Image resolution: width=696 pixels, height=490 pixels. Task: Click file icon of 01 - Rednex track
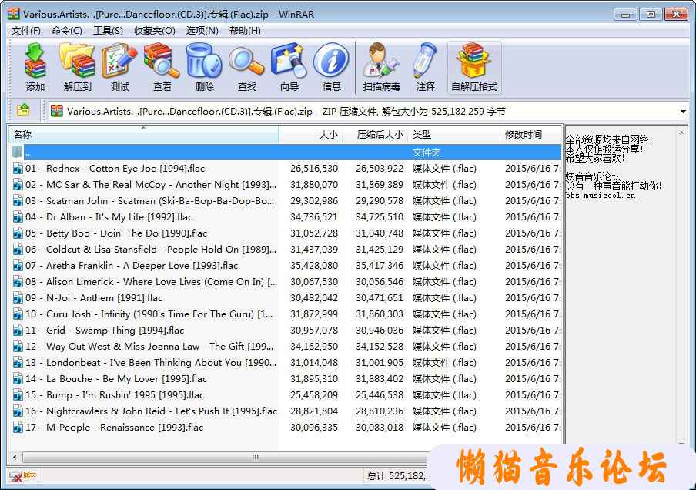(18, 169)
